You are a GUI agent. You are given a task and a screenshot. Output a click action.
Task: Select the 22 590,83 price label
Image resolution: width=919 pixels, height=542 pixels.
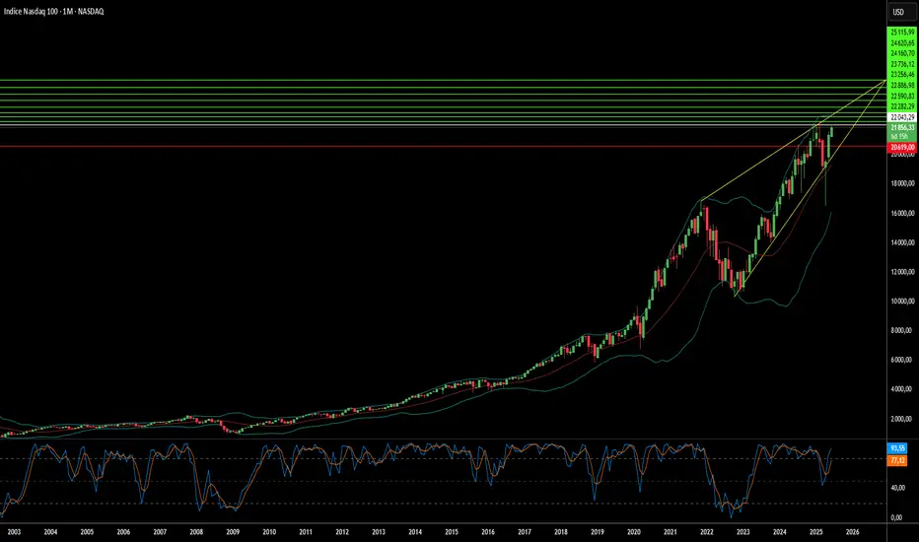(x=902, y=96)
